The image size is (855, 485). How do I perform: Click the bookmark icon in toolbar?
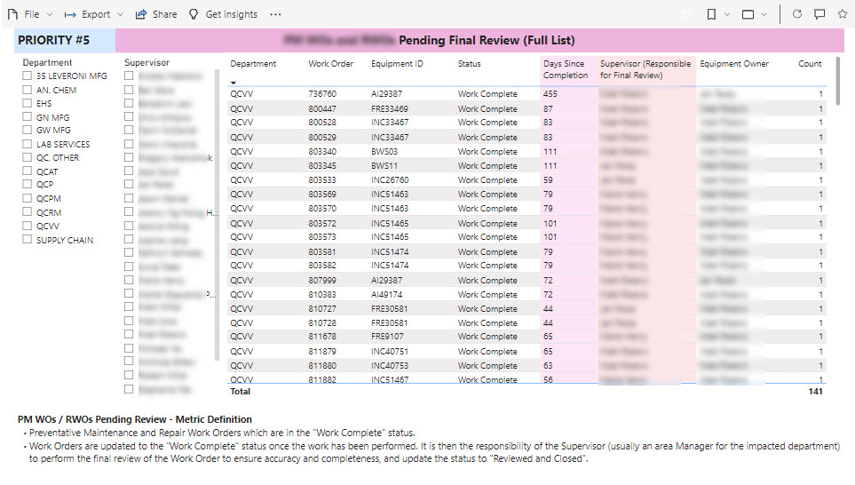click(x=711, y=14)
